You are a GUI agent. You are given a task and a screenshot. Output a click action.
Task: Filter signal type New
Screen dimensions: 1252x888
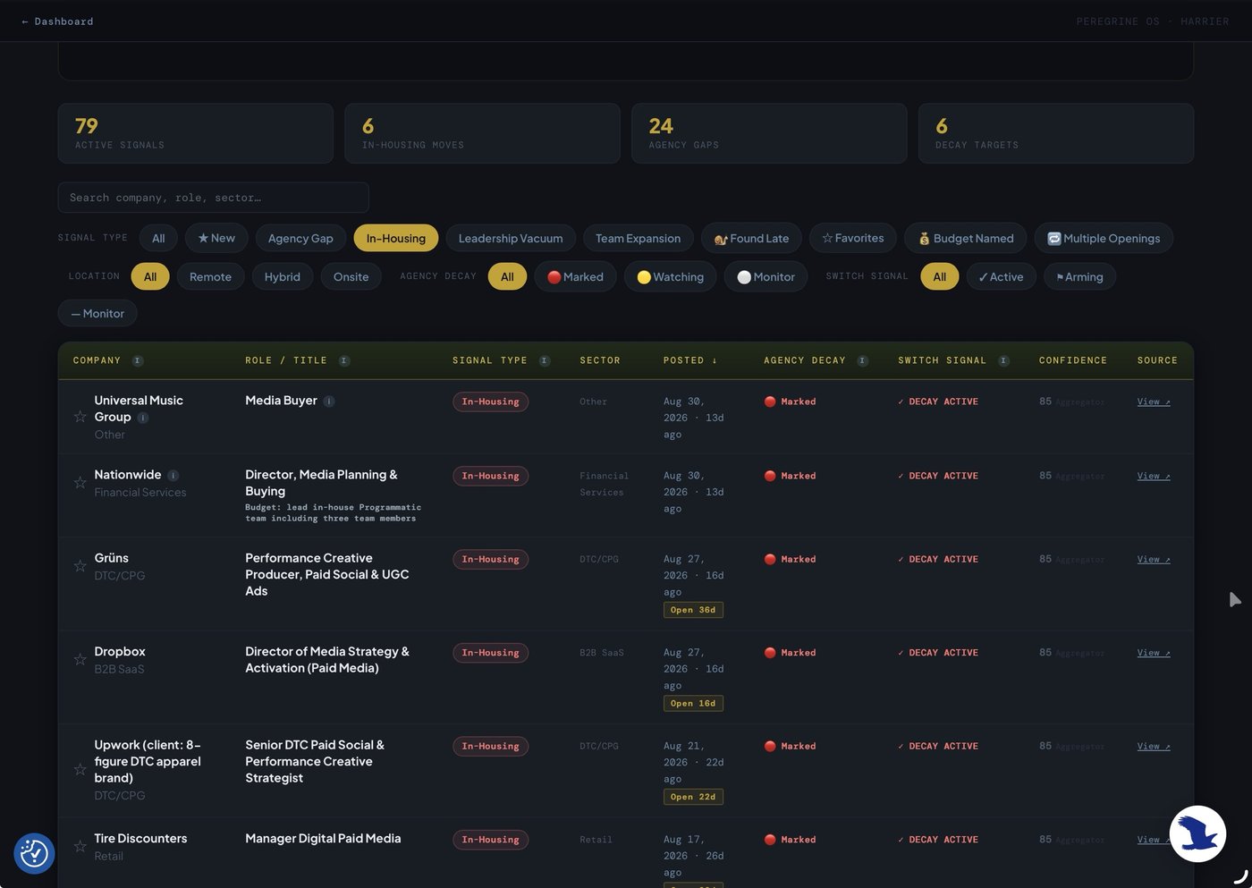pyautogui.click(x=216, y=238)
